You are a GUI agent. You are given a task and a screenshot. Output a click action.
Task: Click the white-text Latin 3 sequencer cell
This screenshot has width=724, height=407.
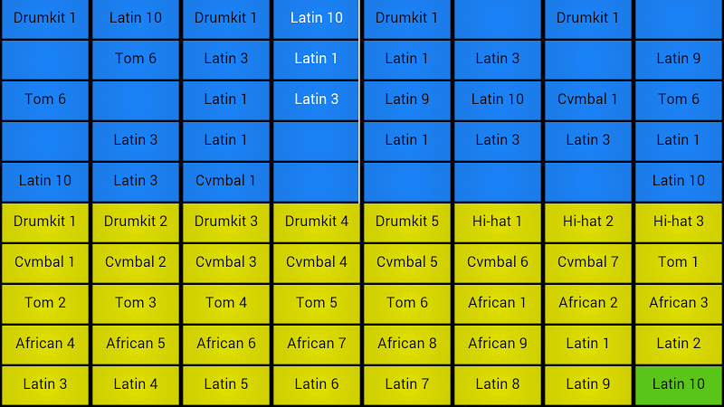316,99
